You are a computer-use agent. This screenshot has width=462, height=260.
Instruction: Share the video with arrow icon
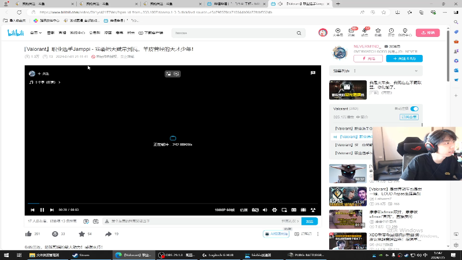pos(108,234)
